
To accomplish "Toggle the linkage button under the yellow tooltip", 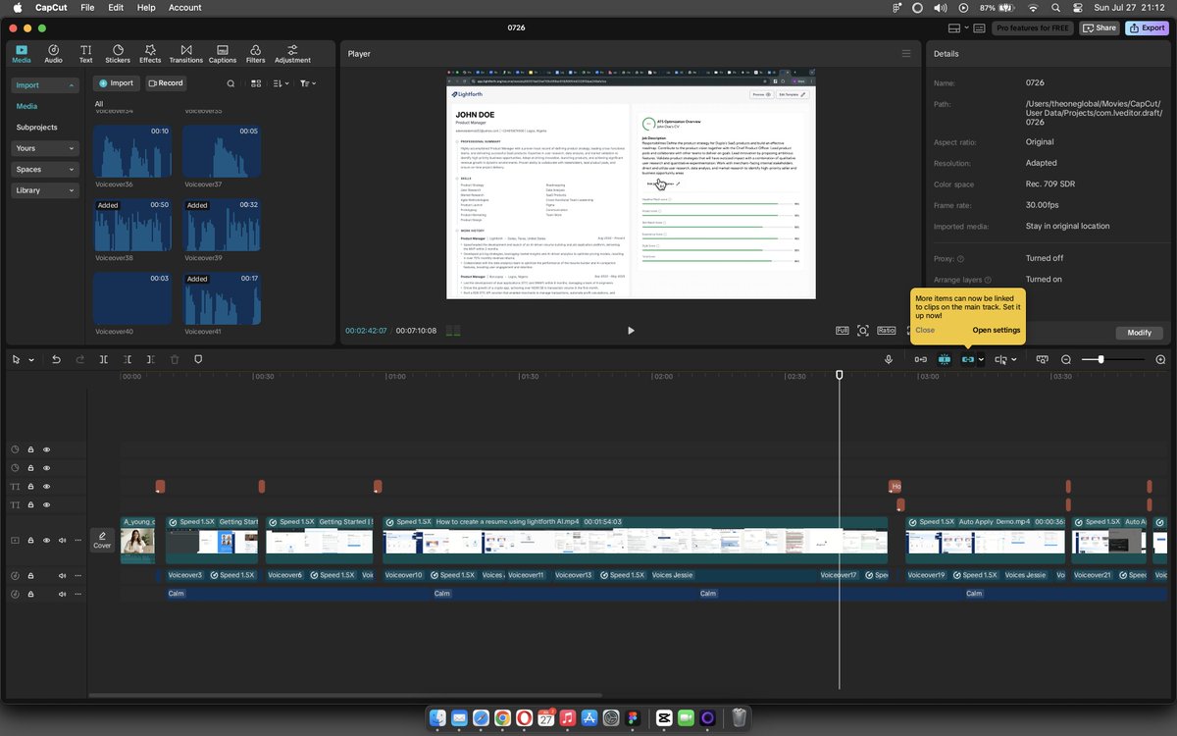I will tap(968, 360).
